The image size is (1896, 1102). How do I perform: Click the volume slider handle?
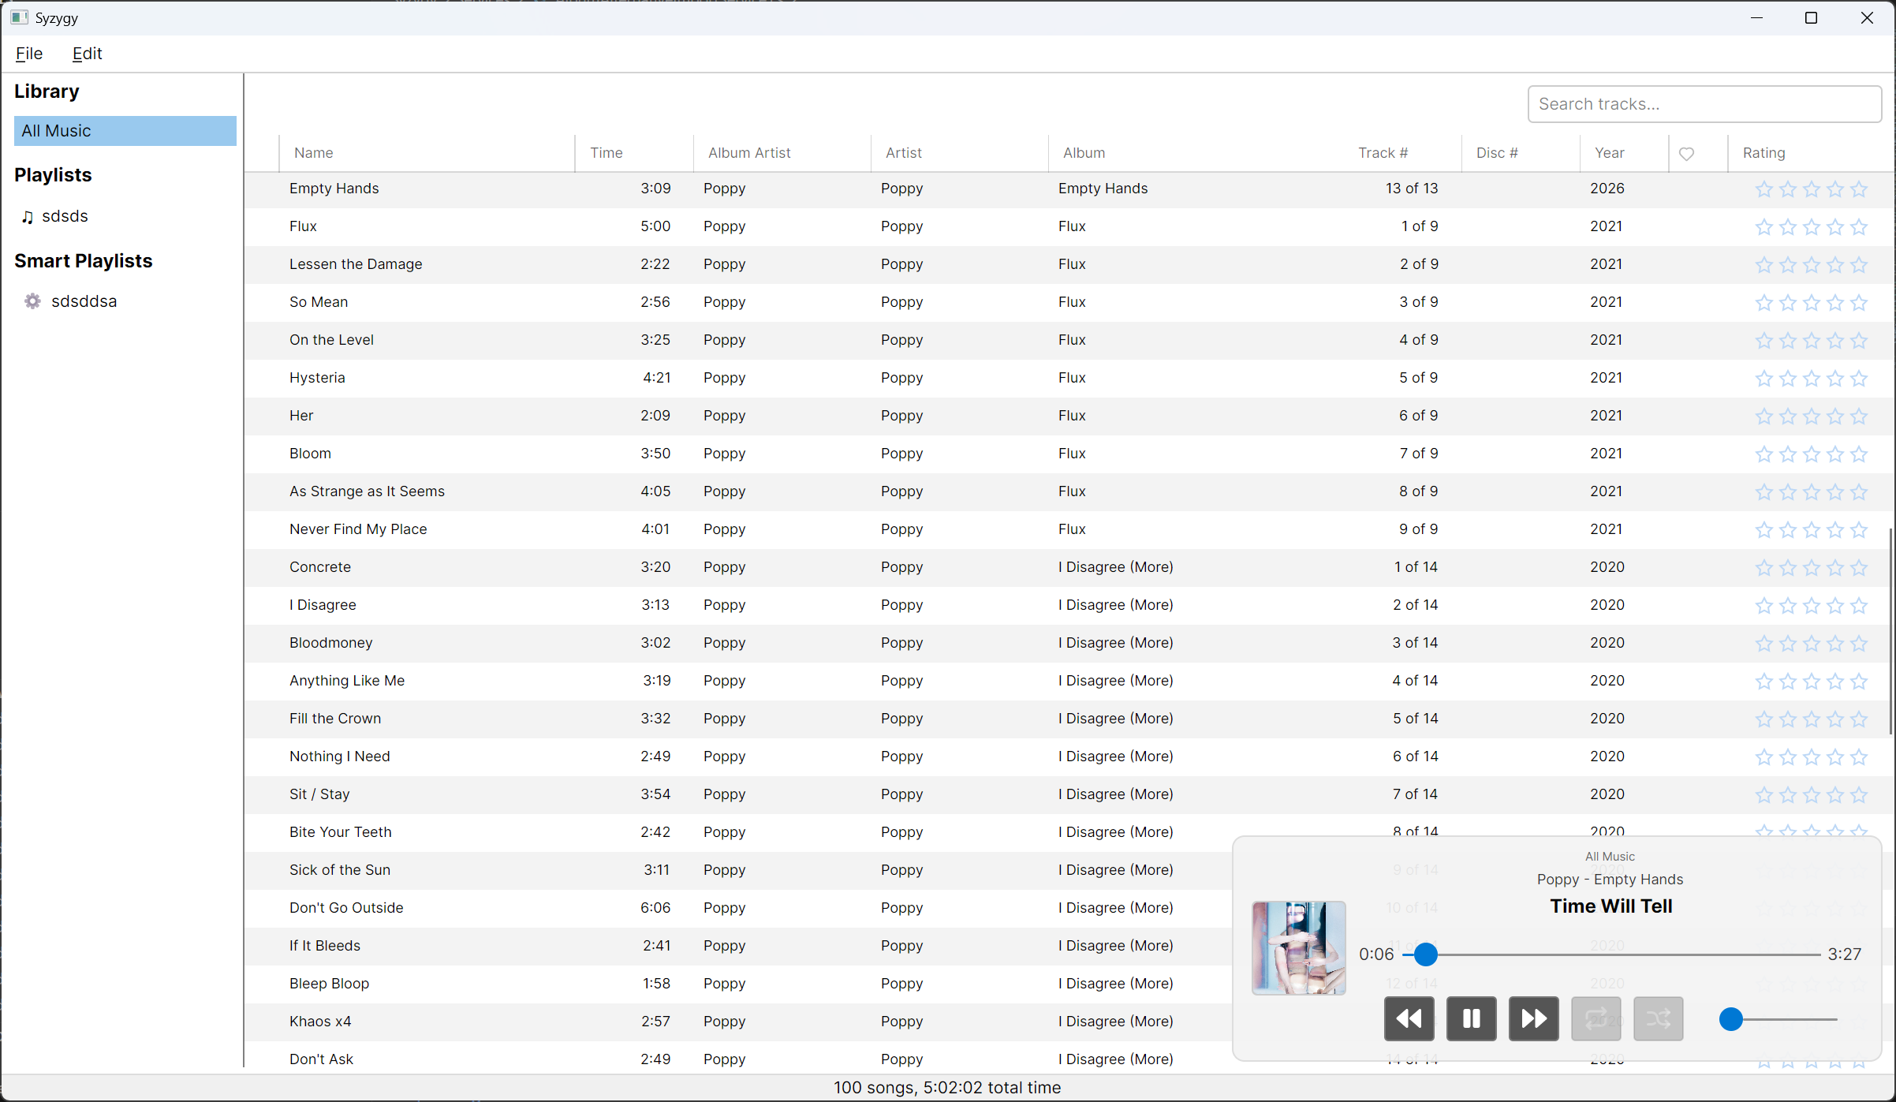click(1730, 1019)
